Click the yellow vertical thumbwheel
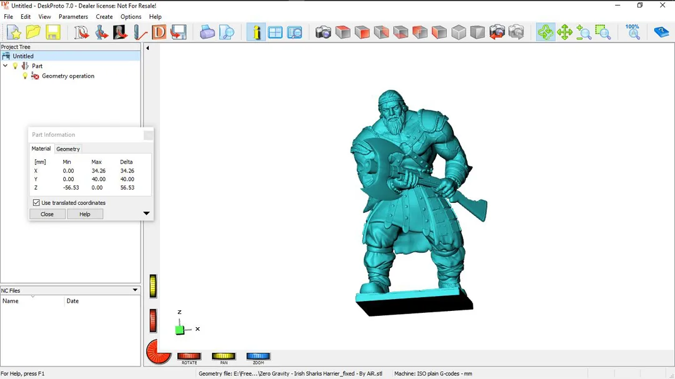675x379 pixels. [x=153, y=285]
